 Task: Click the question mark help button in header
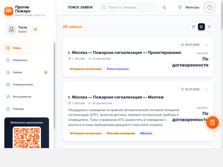(x=210, y=7)
